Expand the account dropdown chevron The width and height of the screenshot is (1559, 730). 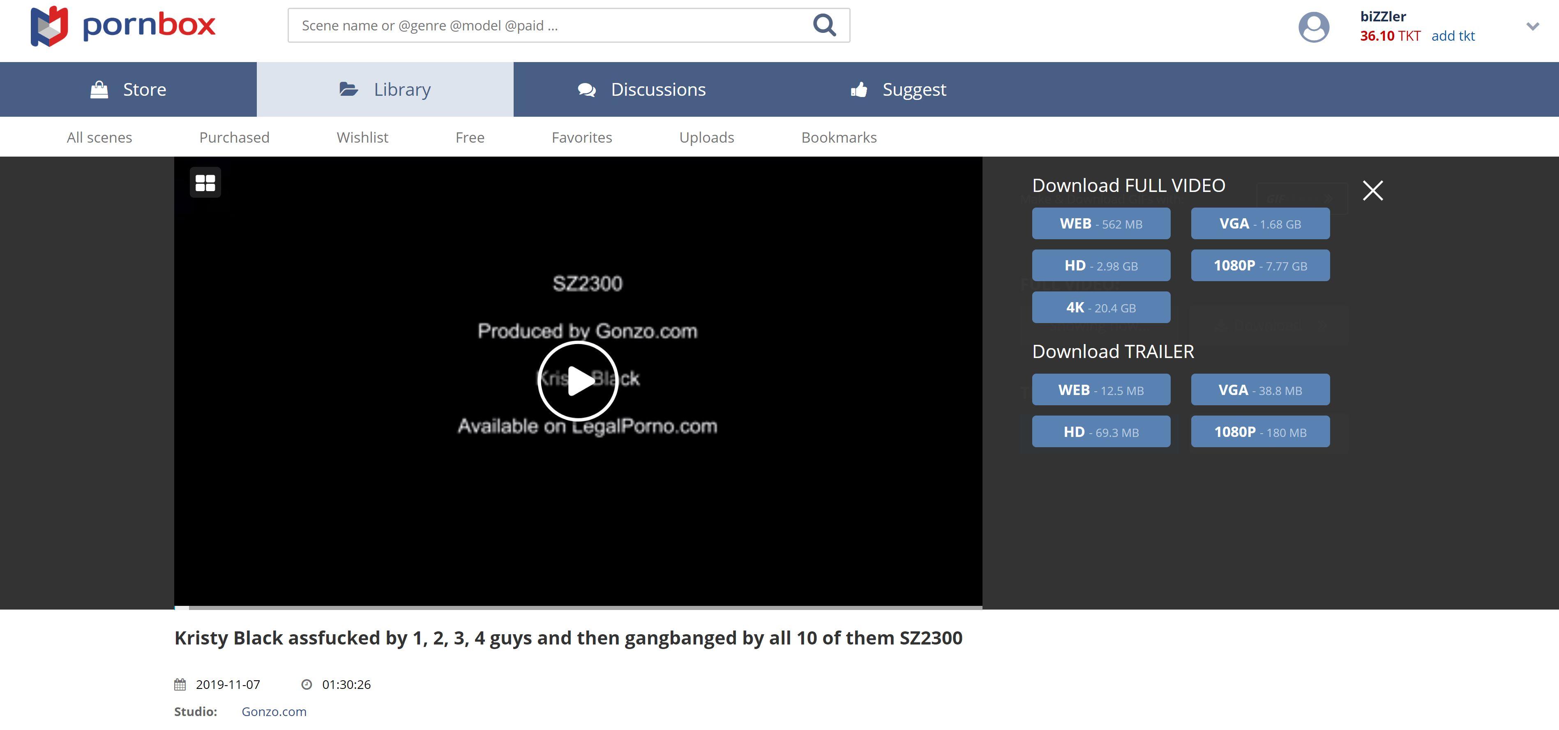point(1532,27)
